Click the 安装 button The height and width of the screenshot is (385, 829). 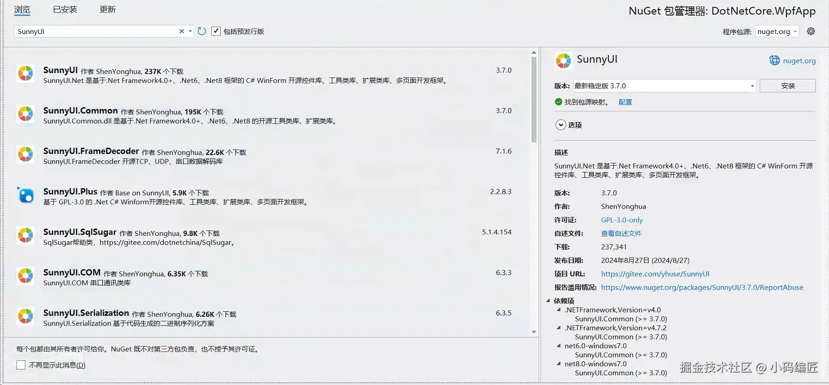pyautogui.click(x=787, y=86)
